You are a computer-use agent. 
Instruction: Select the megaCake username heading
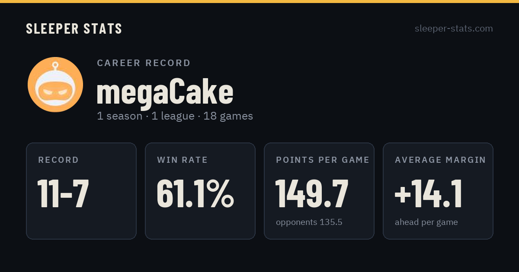[165, 92]
